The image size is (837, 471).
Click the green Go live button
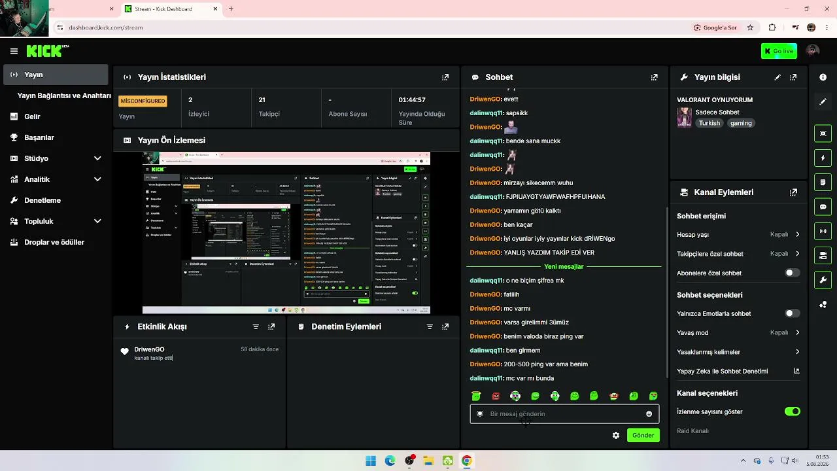click(779, 51)
